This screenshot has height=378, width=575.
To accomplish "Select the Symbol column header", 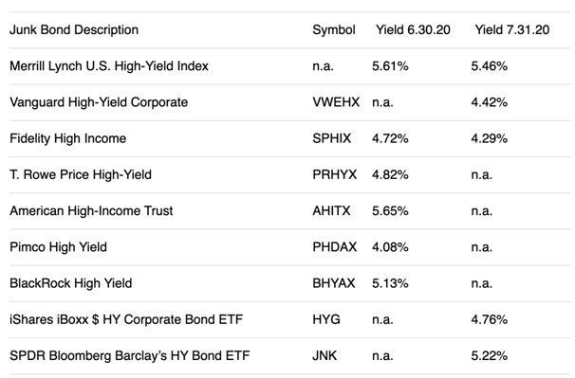I will (x=334, y=29).
